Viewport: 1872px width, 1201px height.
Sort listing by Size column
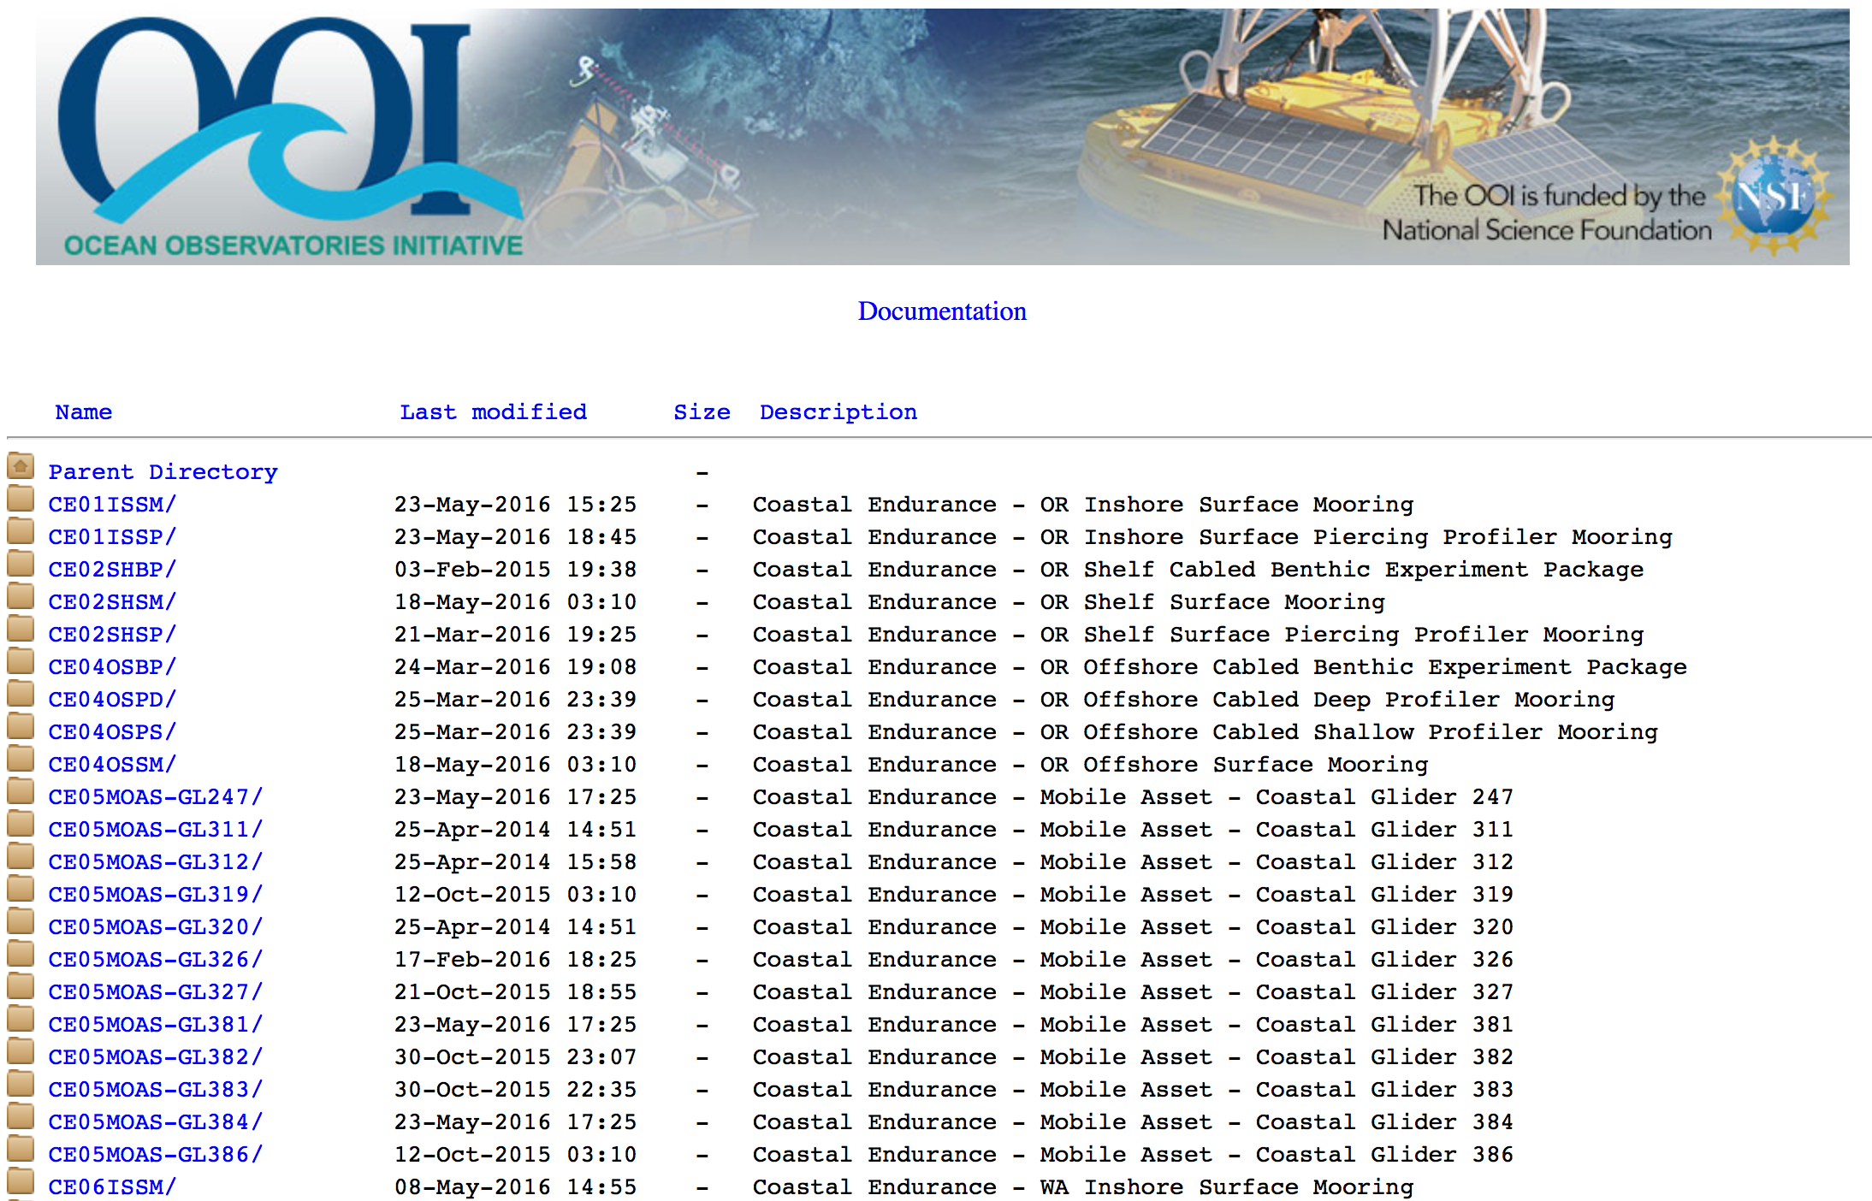702,411
